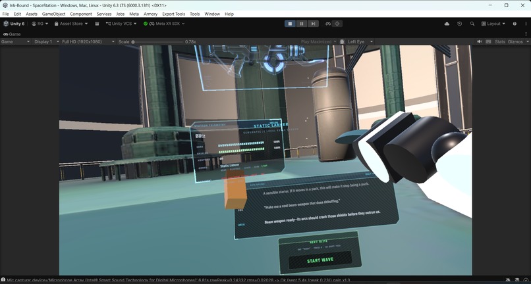Click the status bar cache server icon

517,280
